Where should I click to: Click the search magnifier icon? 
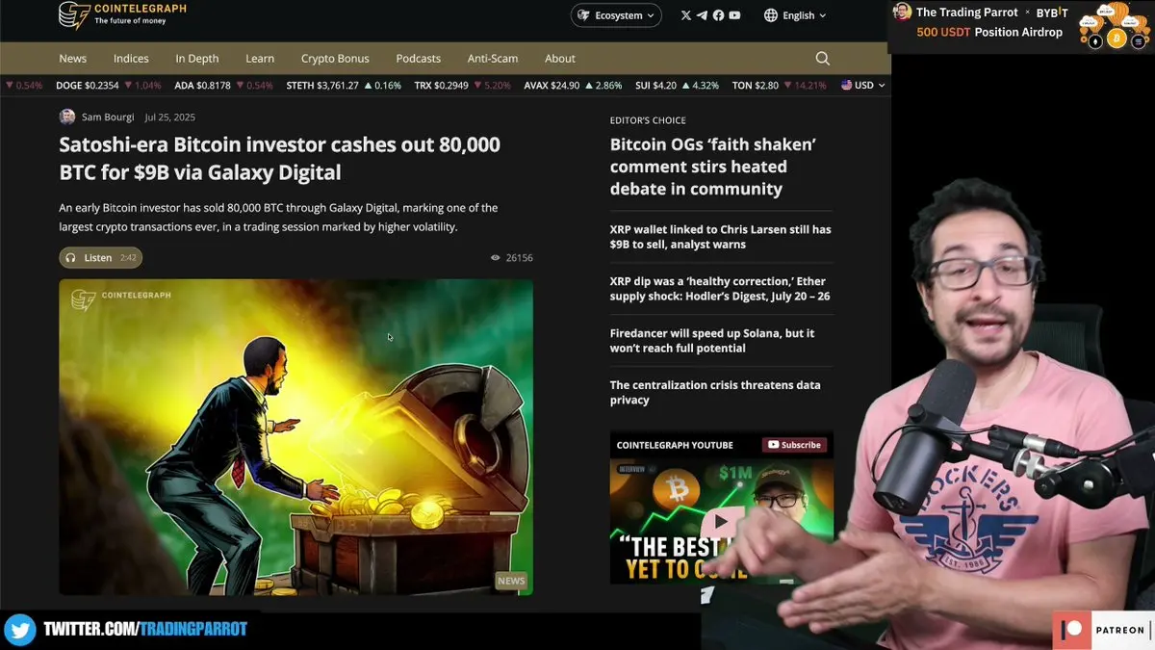coord(823,59)
